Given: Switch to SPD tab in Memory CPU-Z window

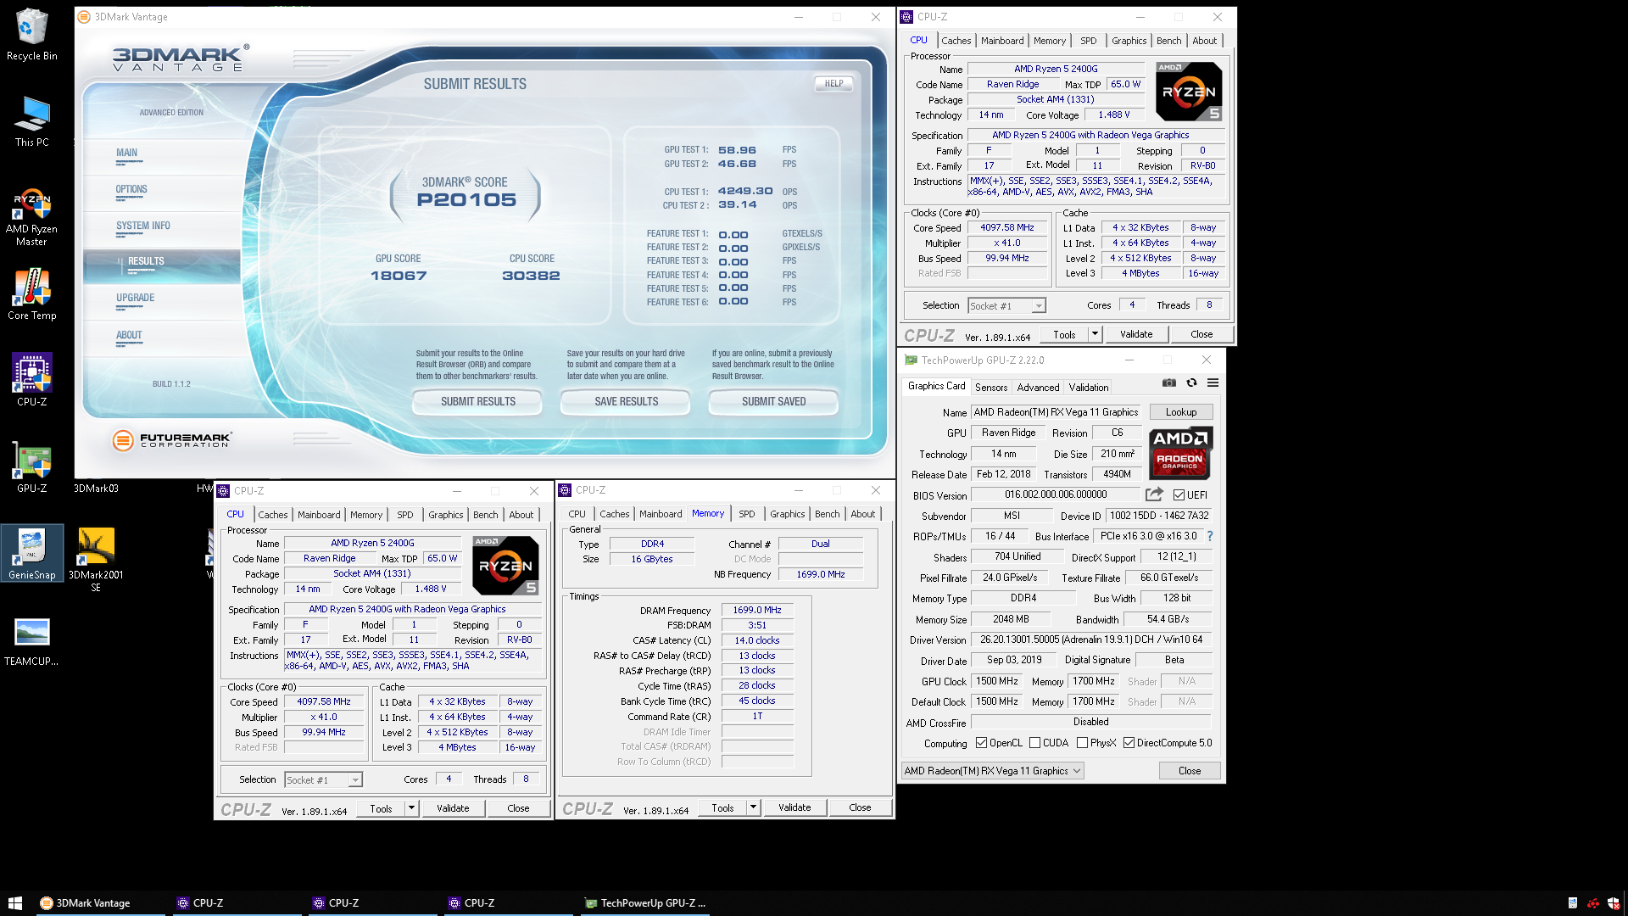Looking at the screenshot, I should [x=746, y=514].
